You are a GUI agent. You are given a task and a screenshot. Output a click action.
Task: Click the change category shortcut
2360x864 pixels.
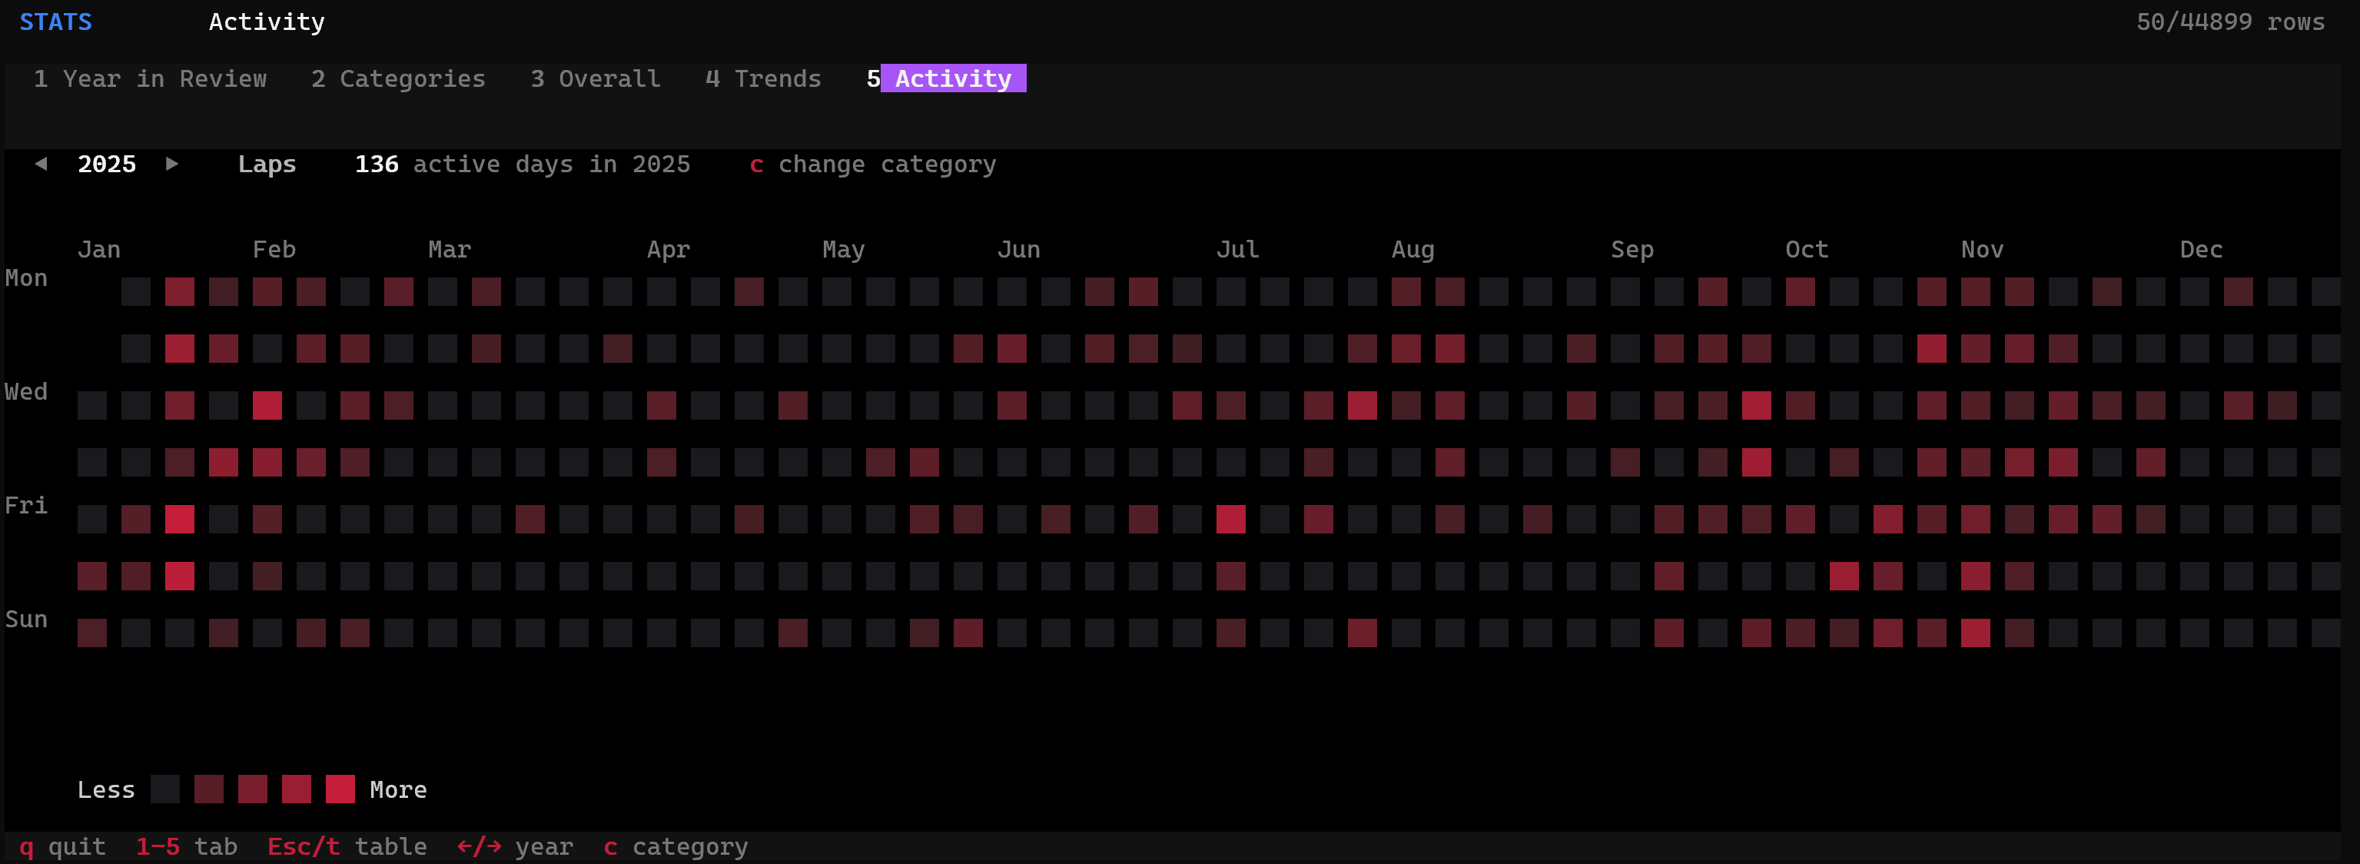(x=873, y=165)
